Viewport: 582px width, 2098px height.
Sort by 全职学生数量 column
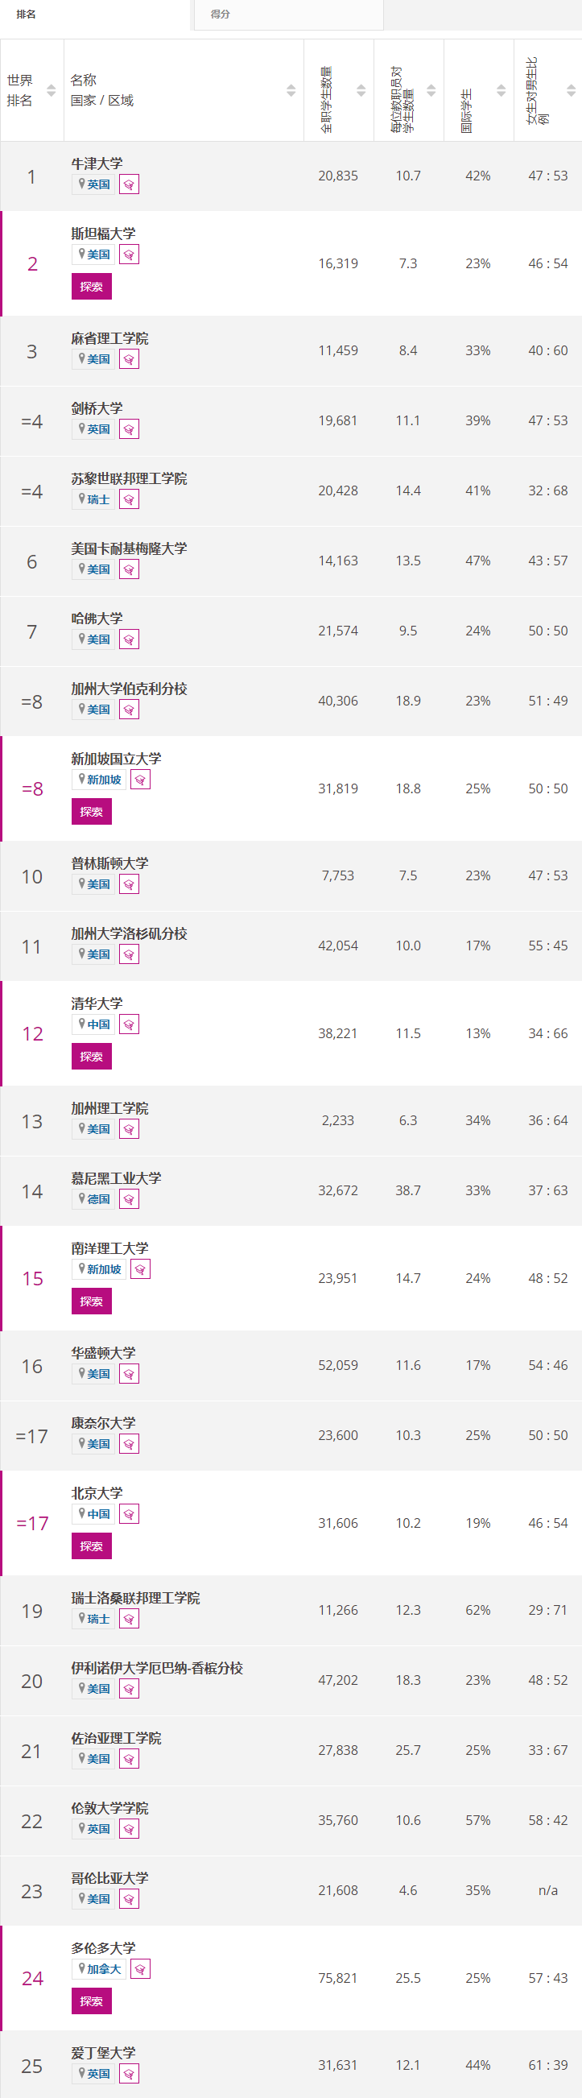361,90
